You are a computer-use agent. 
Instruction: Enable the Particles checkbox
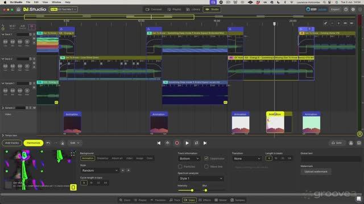pyautogui.click(x=180, y=167)
